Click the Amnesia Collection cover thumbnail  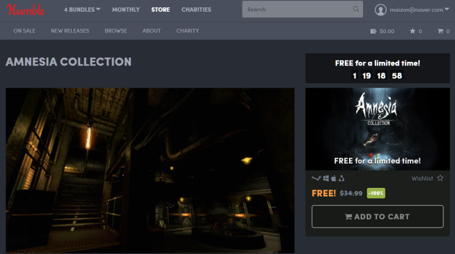pyautogui.click(x=377, y=129)
